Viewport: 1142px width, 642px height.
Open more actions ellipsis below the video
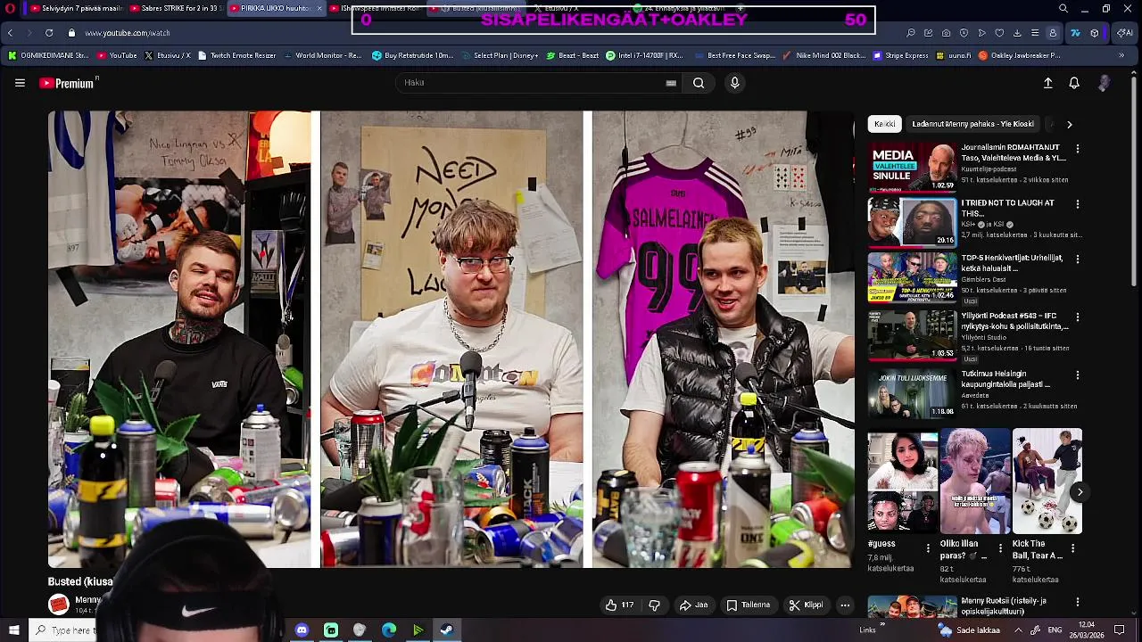[845, 605]
